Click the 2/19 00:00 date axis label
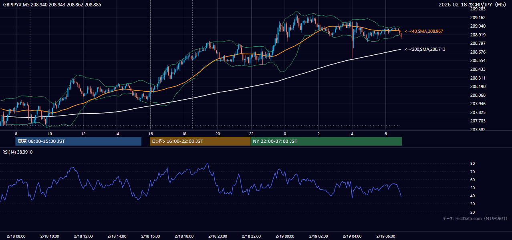Image resolution: width=512 pixels, height=240 pixels. pyautogui.click(x=285, y=236)
